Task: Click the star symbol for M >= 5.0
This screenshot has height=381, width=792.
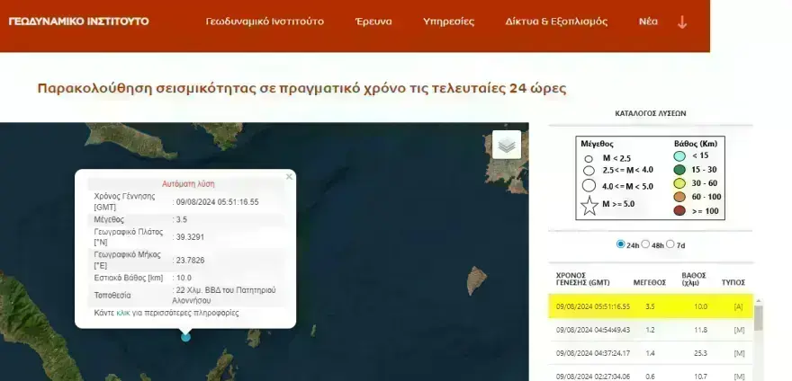Action: pos(589,207)
